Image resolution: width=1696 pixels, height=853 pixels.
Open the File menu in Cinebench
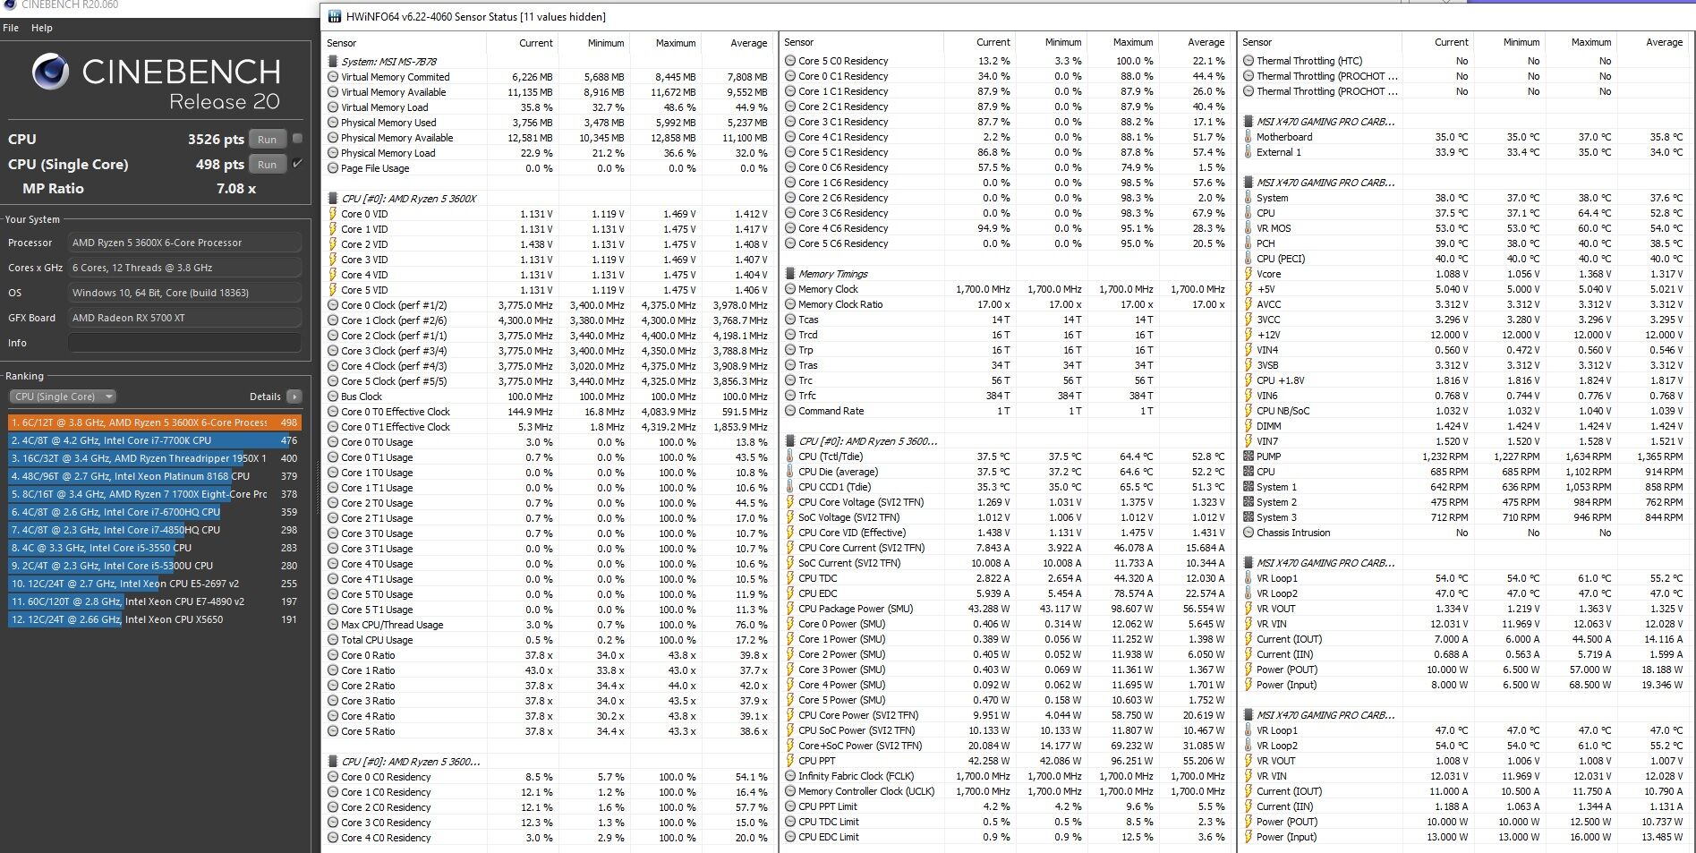click(11, 28)
